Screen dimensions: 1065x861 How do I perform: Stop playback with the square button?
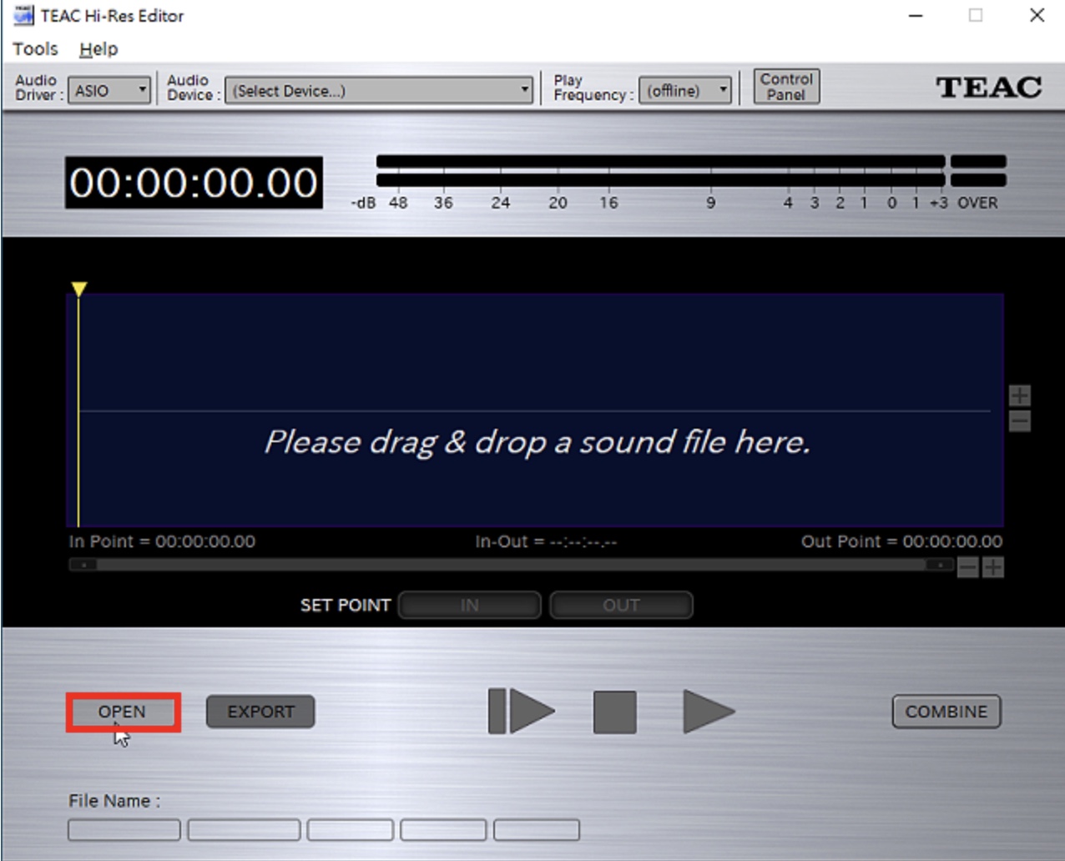(x=615, y=712)
